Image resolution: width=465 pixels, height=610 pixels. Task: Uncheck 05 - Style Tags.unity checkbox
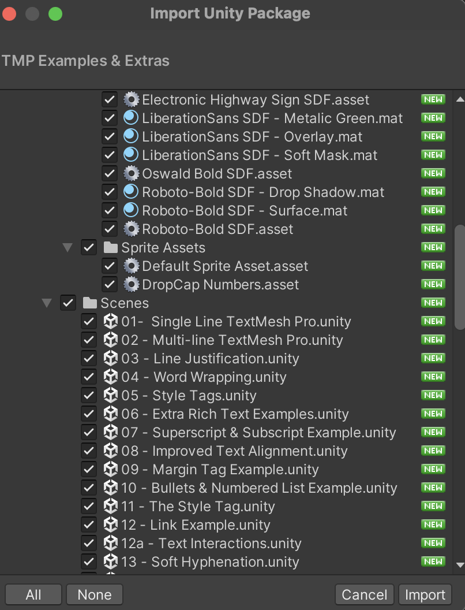(x=89, y=395)
